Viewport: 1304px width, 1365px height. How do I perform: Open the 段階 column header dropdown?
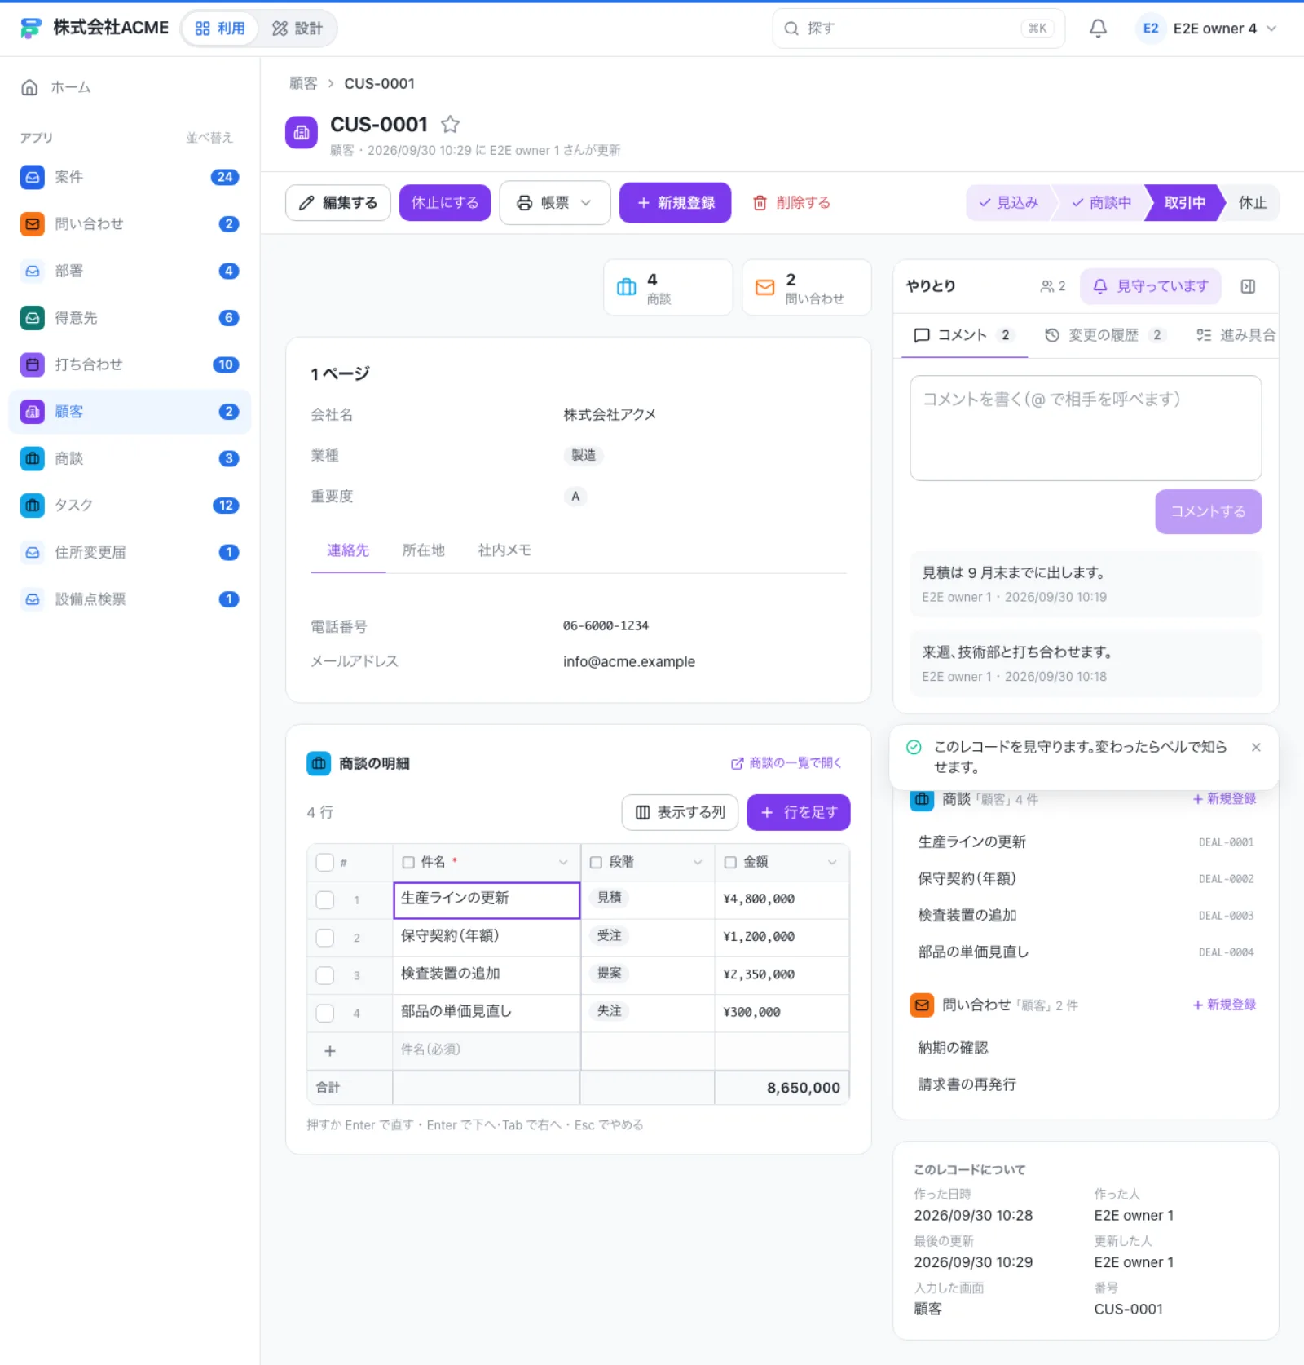tap(698, 862)
